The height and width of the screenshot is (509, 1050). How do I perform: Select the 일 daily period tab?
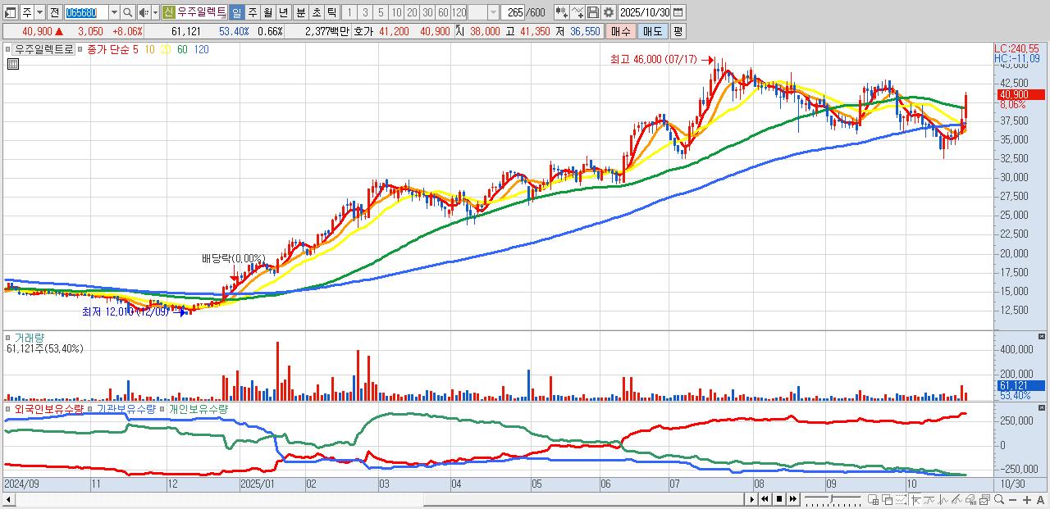point(236,12)
